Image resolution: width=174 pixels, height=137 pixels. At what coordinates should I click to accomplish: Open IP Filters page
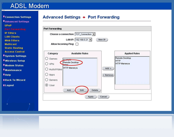click(x=10, y=33)
